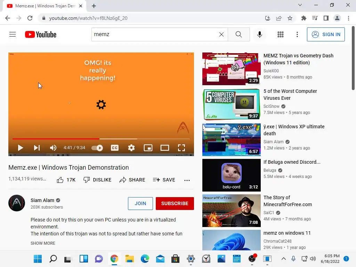Open Chrome profile avatar
The width and height of the screenshot is (356, 267).
[x=337, y=18]
